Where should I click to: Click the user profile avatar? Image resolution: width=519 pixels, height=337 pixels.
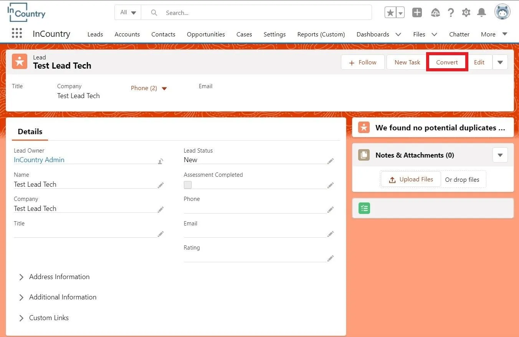502,12
